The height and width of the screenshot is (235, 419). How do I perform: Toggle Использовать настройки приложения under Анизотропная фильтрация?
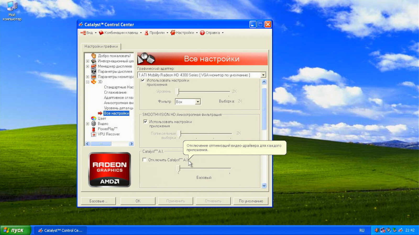[145, 121]
